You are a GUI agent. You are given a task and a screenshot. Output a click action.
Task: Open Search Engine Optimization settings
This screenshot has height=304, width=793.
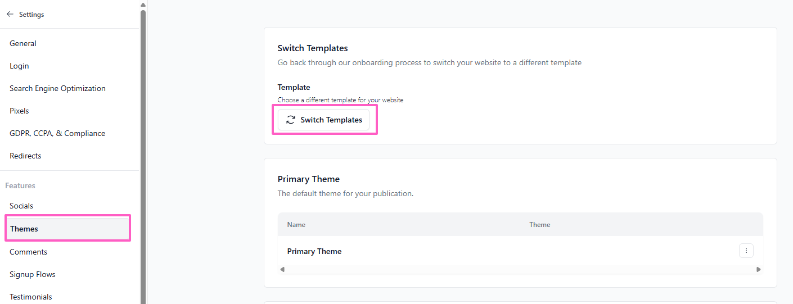tap(57, 88)
